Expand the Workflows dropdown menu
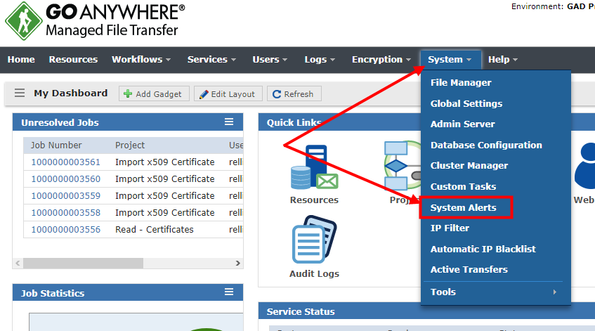 (142, 60)
